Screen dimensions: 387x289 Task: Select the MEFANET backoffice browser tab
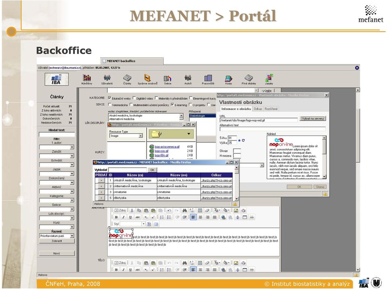point(132,61)
